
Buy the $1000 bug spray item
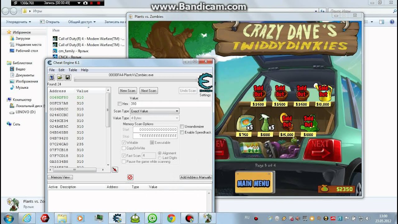click(266, 125)
